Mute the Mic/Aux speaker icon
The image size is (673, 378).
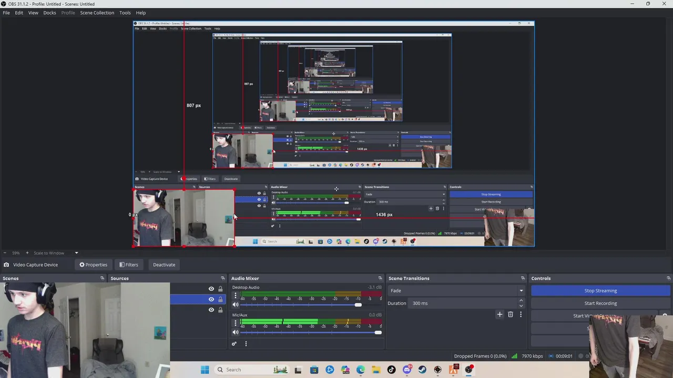tap(236, 332)
